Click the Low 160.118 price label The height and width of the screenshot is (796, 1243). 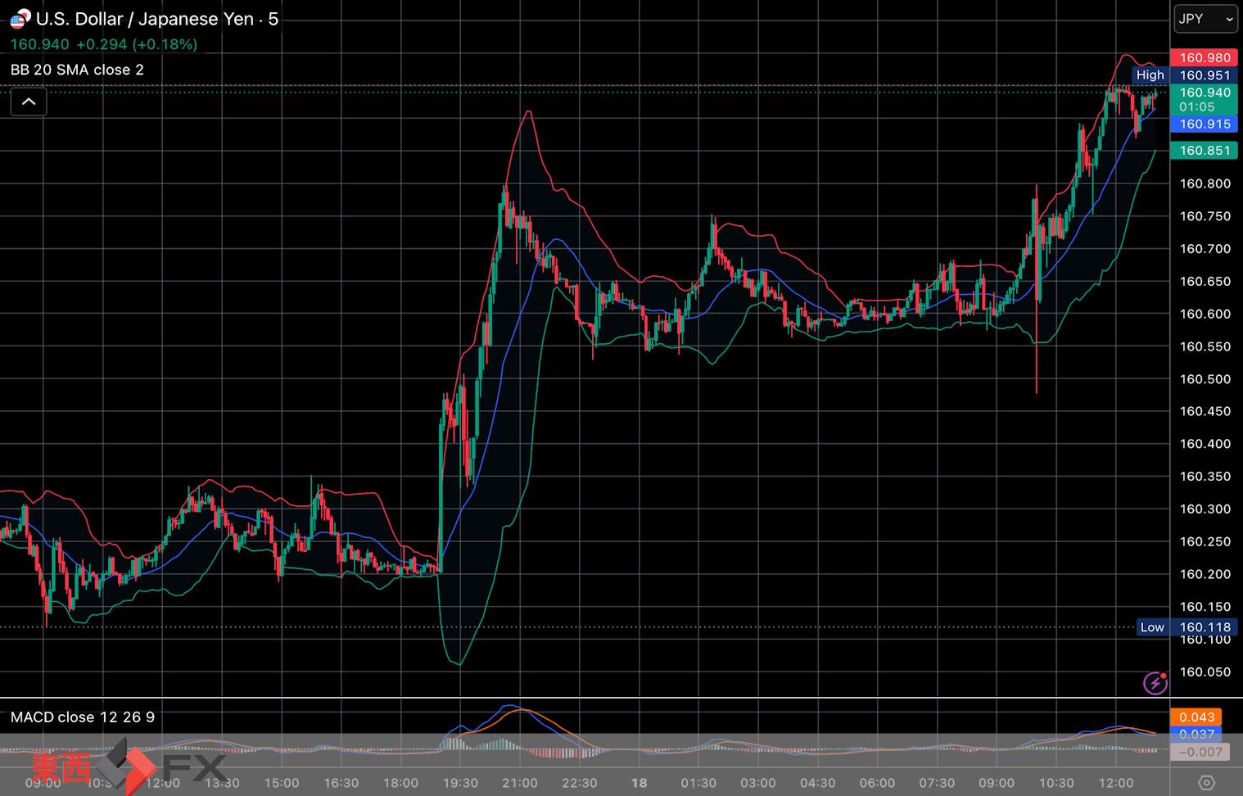click(1187, 627)
